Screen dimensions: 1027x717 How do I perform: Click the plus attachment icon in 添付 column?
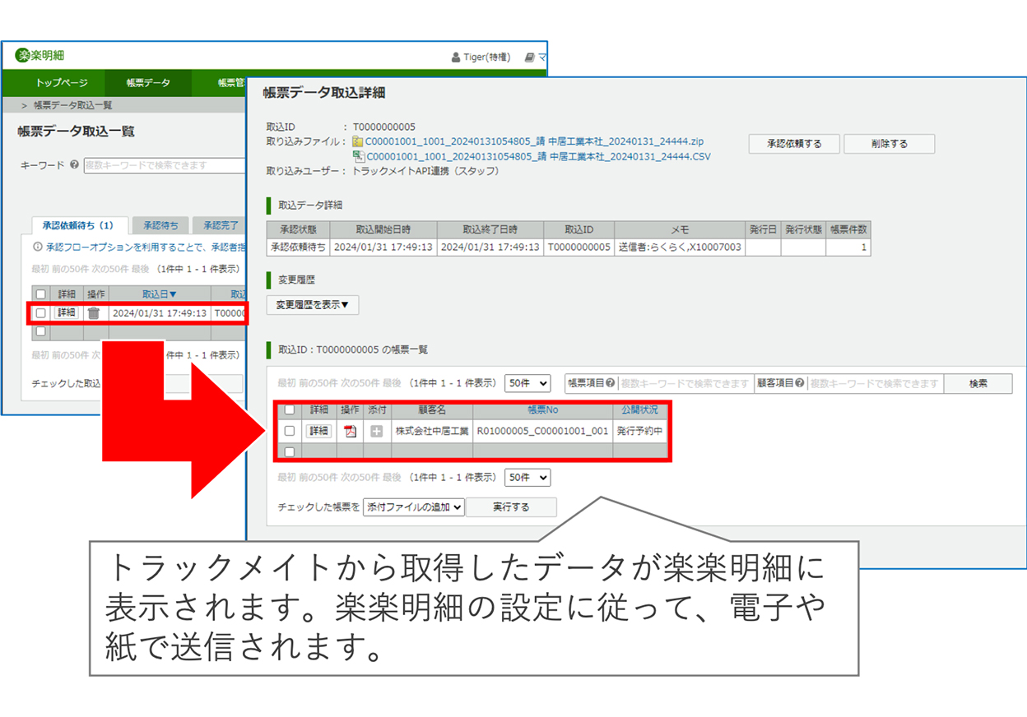[x=377, y=431]
